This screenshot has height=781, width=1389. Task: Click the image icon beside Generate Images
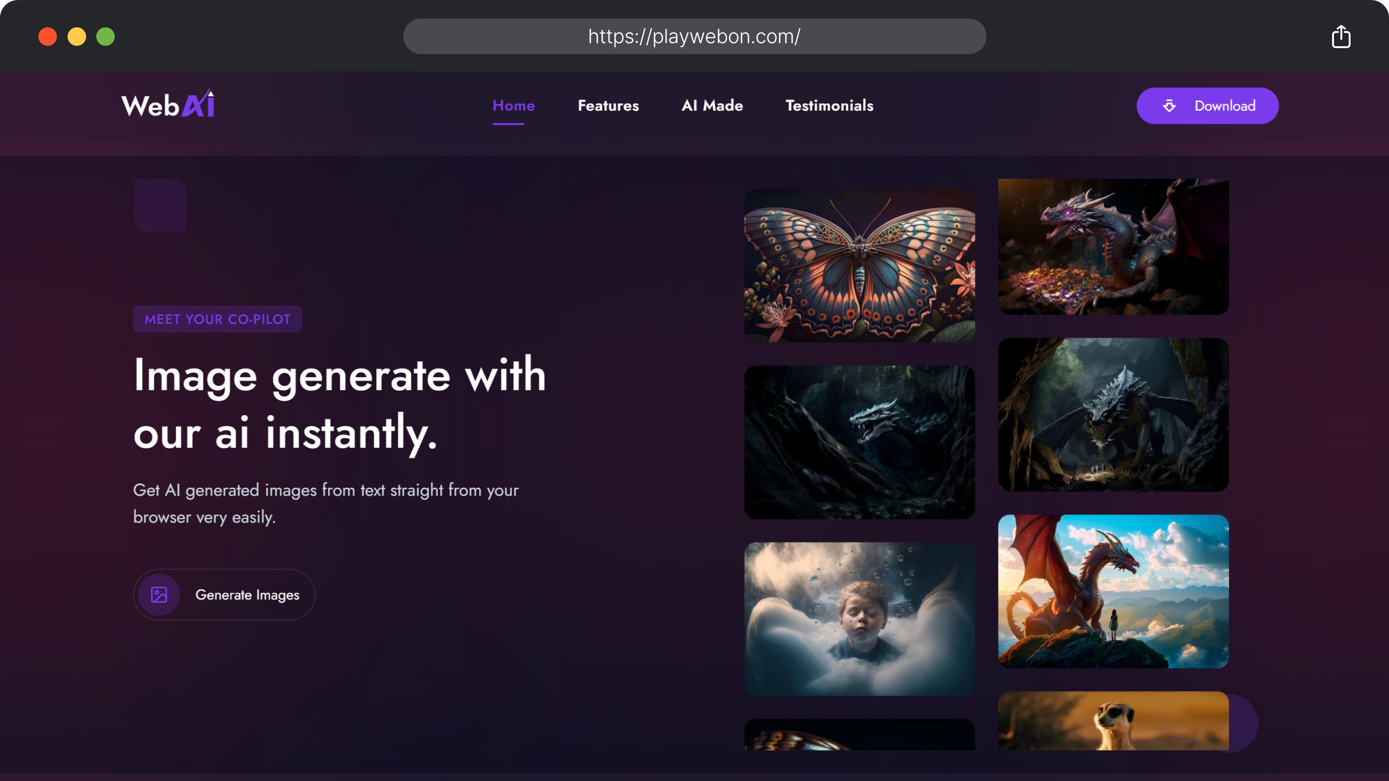(x=159, y=595)
